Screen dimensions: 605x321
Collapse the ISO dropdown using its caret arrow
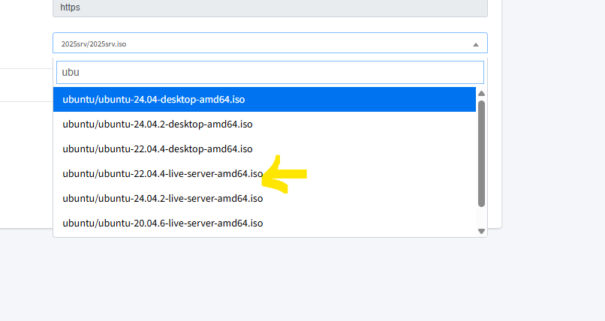tap(476, 45)
